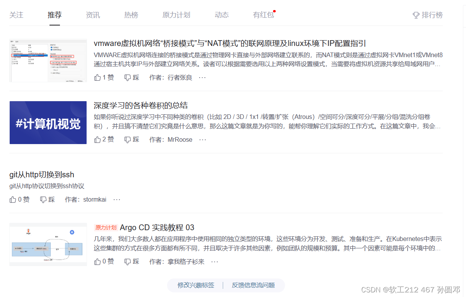Open the 有红包 tab
This screenshot has width=466, height=297.
point(263,15)
